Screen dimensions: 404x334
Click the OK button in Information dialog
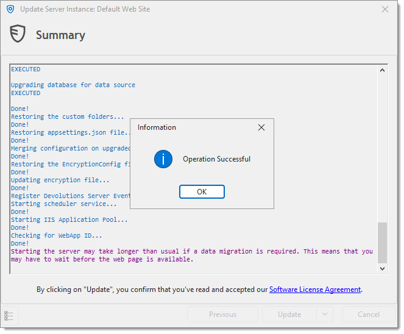[x=202, y=192]
